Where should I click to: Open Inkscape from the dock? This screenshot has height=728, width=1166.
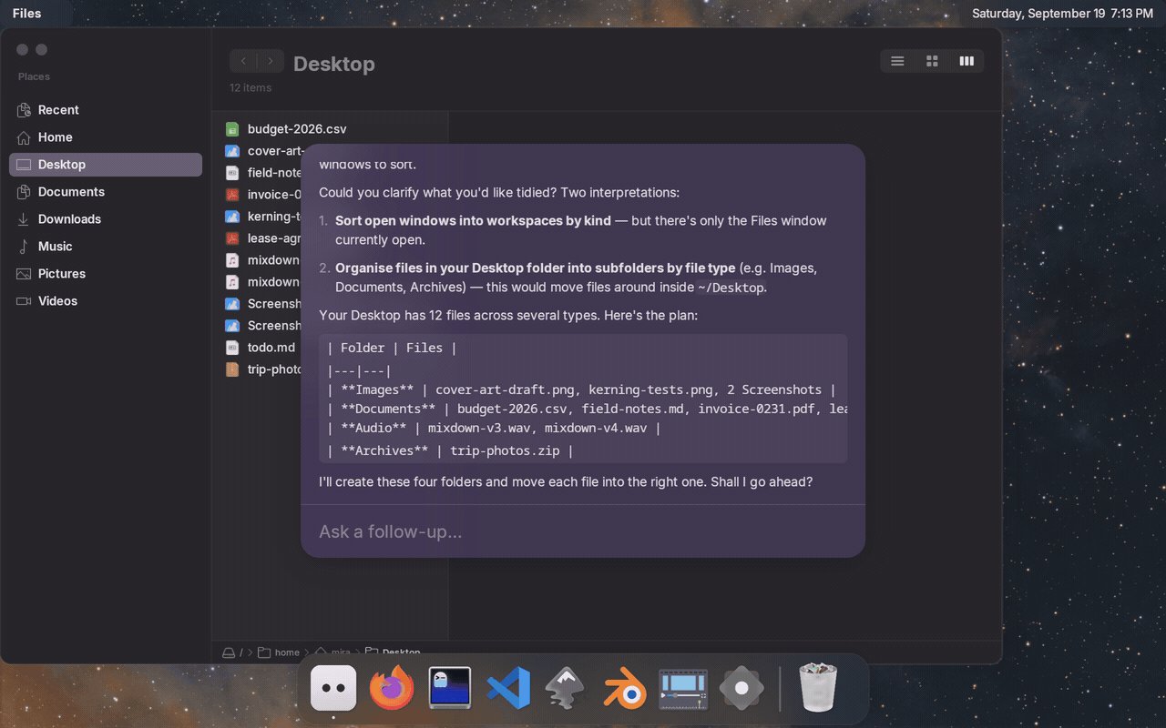tap(567, 688)
